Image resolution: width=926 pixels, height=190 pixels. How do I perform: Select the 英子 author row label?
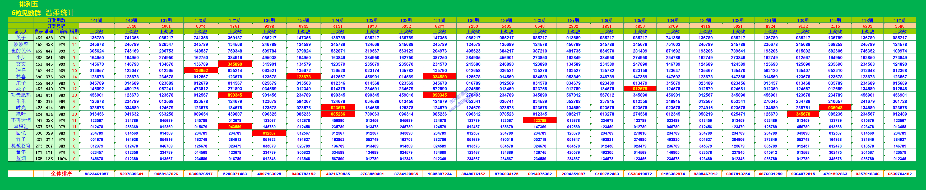click(x=21, y=38)
